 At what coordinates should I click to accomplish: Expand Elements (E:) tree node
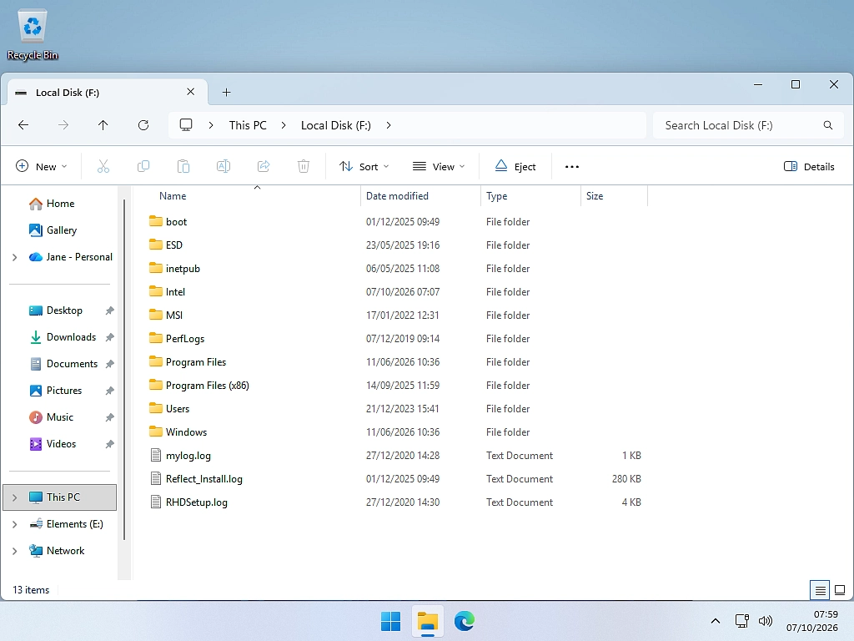point(15,524)
